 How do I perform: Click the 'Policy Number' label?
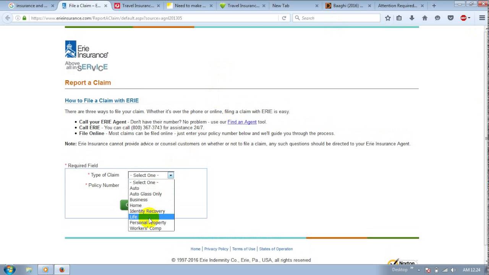tap(104, 185)
